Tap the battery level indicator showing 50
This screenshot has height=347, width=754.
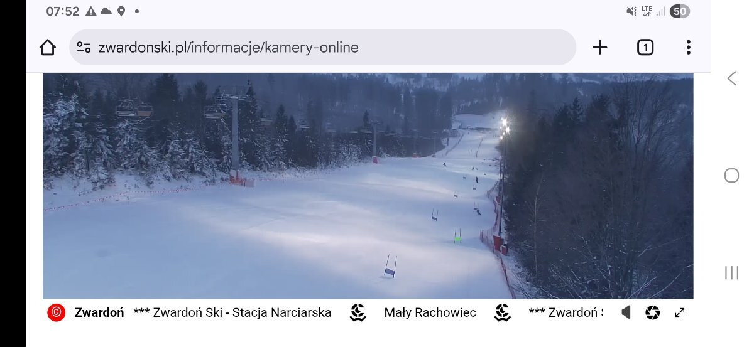[x=680, y=11]
